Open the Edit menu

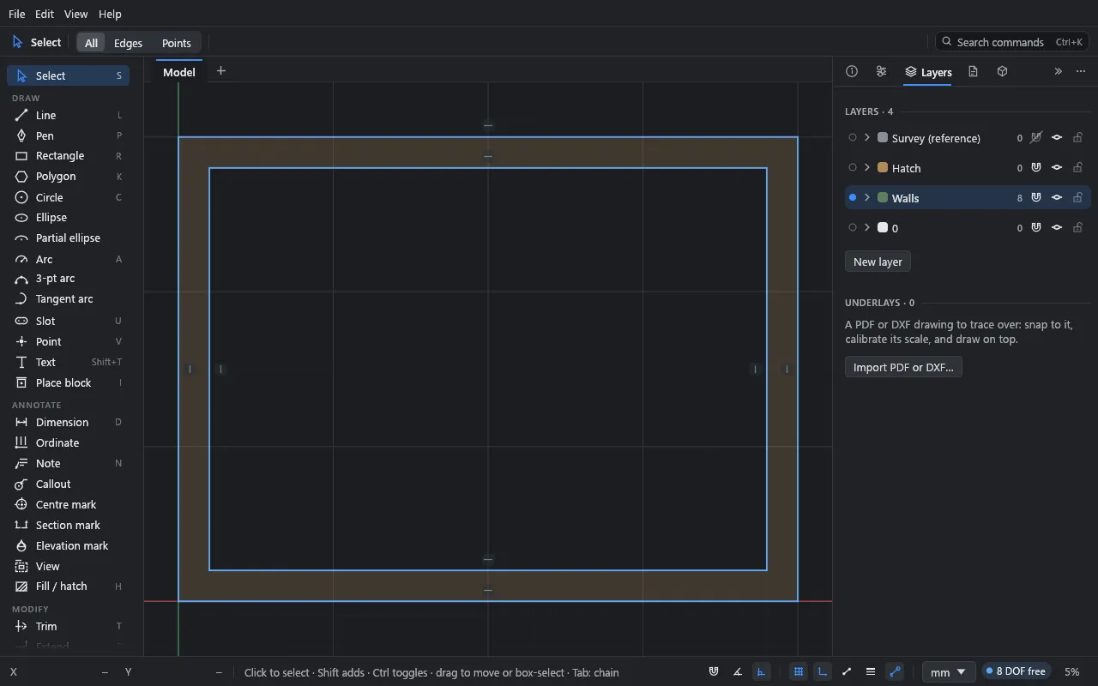45,14
